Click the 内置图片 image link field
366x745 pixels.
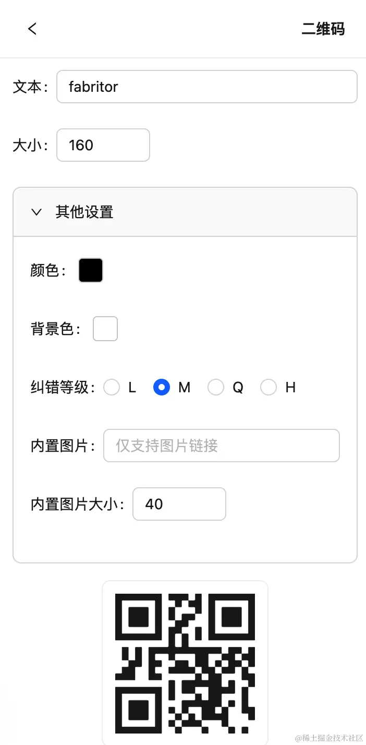click(x=221, y=446)
